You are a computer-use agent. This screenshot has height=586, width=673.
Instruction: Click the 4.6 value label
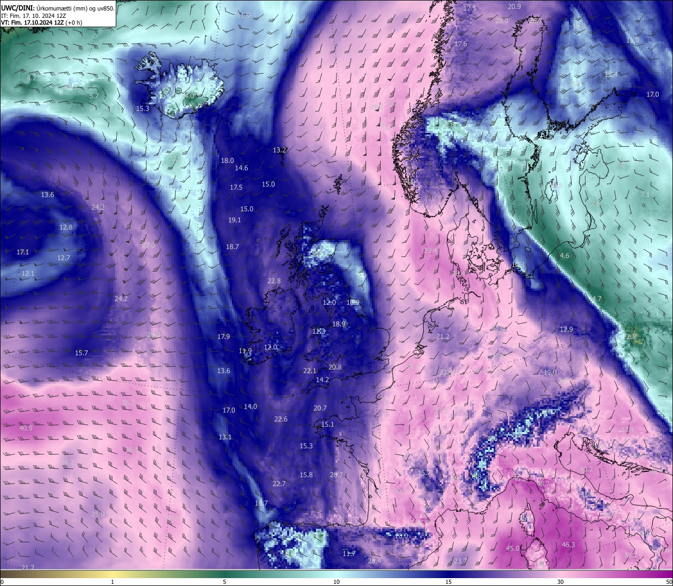(565, 256)
